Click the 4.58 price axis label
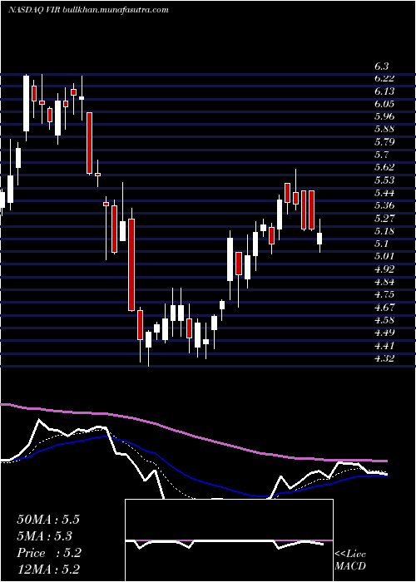Image resolution: width=416 pixels, height=582 pixels. coord(384,319)
